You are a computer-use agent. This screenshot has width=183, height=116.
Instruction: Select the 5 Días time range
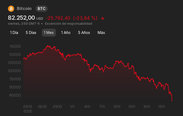pyautogui.click(x=31, y=33)
